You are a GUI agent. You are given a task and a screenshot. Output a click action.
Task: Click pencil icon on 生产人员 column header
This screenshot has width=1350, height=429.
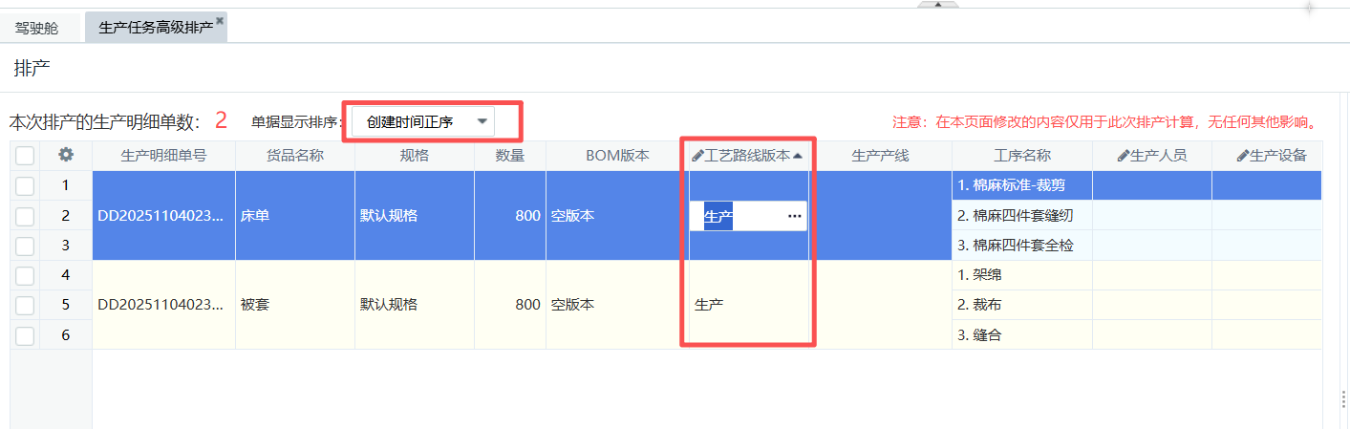[1123, 156]
